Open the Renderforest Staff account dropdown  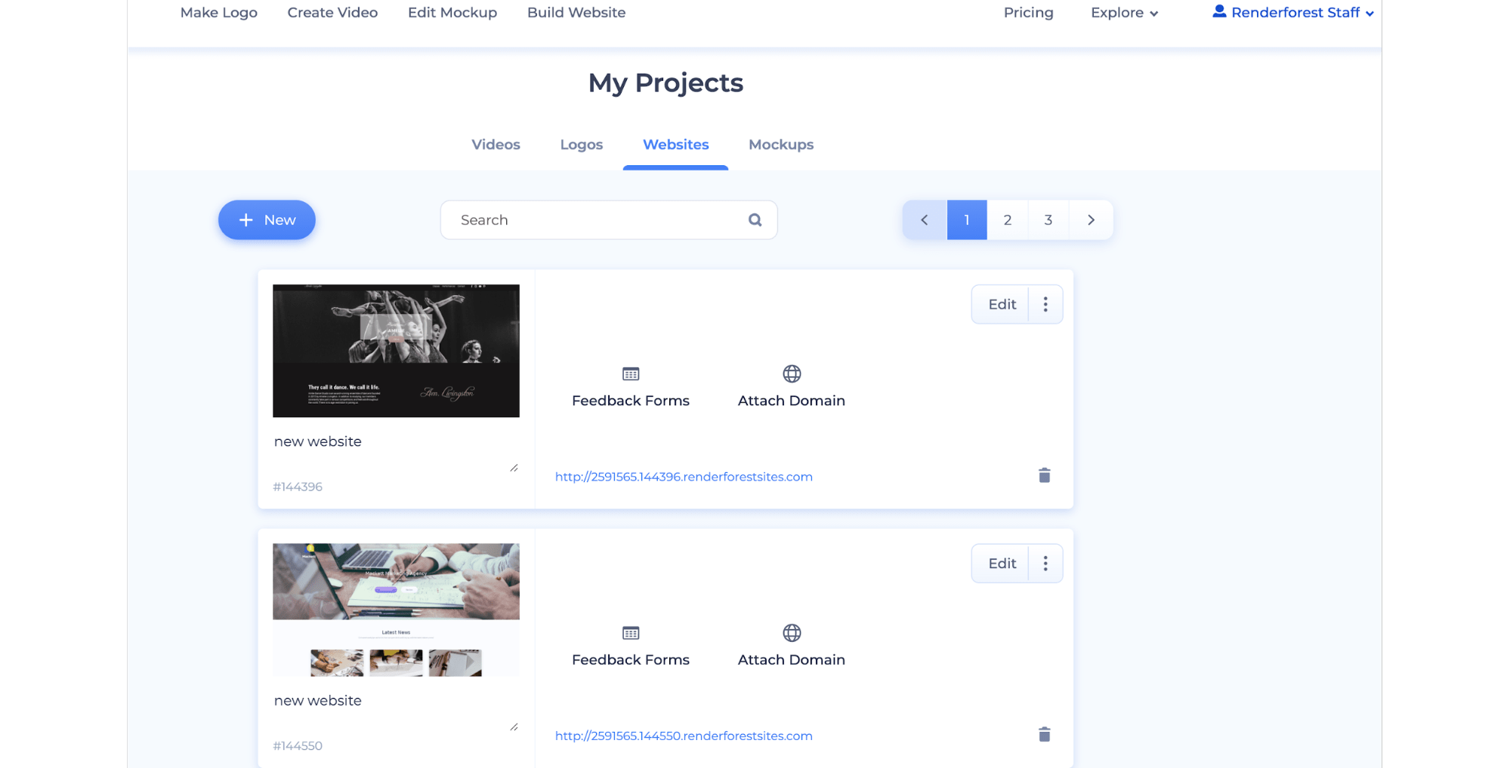[x=1301, y=12]
